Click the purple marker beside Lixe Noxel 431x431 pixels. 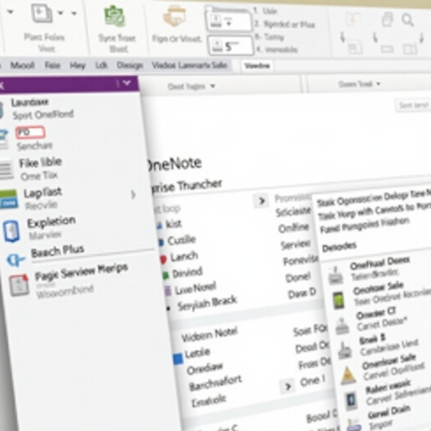tap(168, 290)
